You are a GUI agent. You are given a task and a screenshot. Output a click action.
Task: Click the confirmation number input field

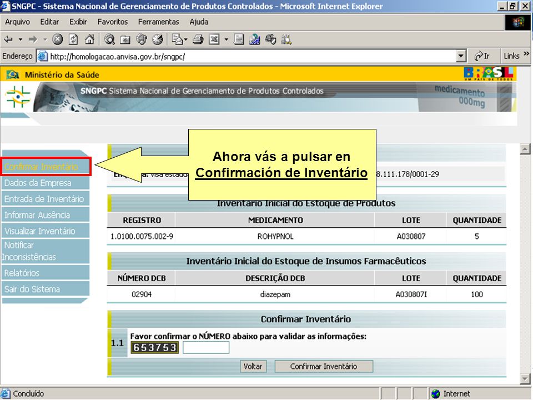(x=206, y=347)
